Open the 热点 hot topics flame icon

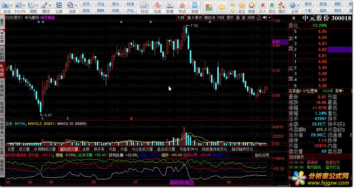click(x=182, y=5)
